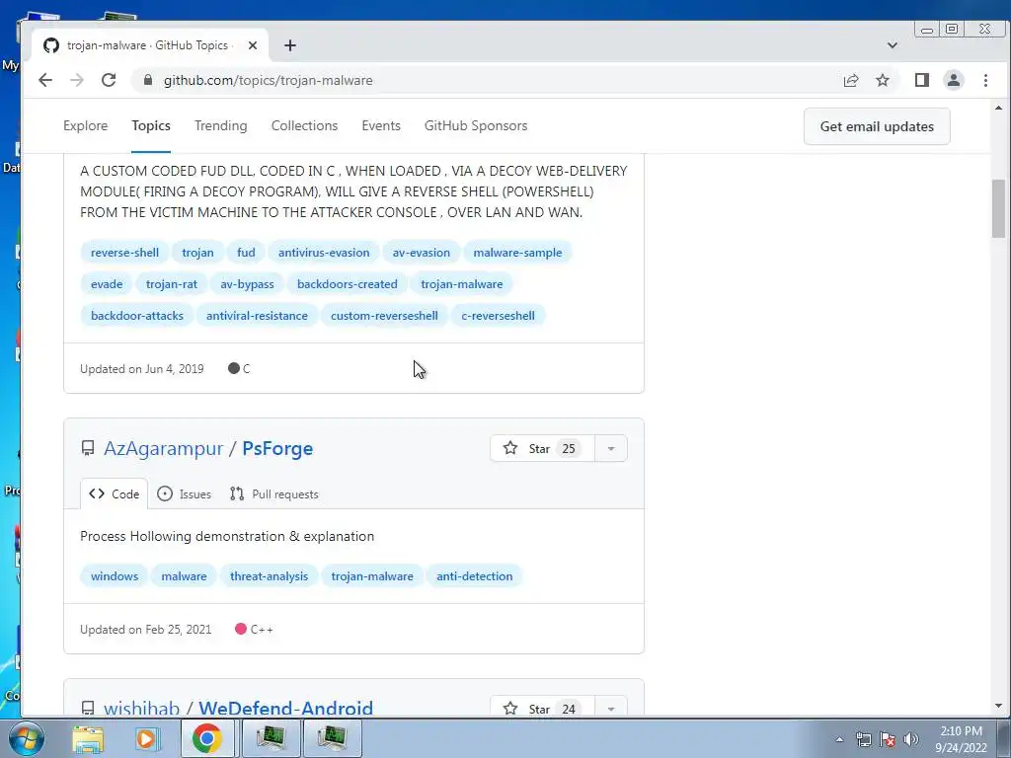This screenshot has width=1011, height=758.
Task: Open the taskbar clock showing 2:10 PM
Action: pos(961,739)
